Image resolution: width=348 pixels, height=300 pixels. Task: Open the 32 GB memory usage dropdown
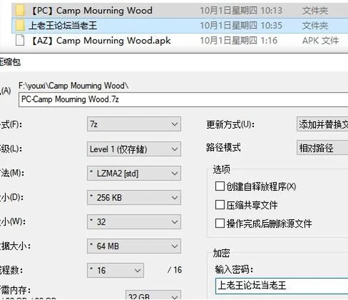pos(153,295)
